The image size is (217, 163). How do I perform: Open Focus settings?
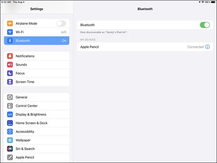(37, 73)
